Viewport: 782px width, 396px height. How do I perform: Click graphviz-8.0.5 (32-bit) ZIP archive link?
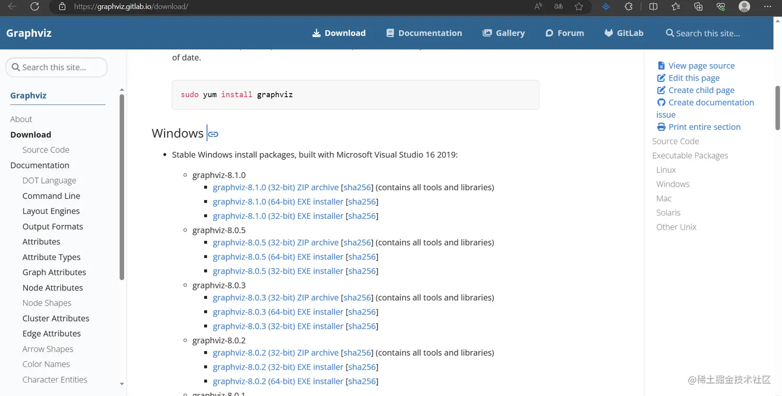275,242
